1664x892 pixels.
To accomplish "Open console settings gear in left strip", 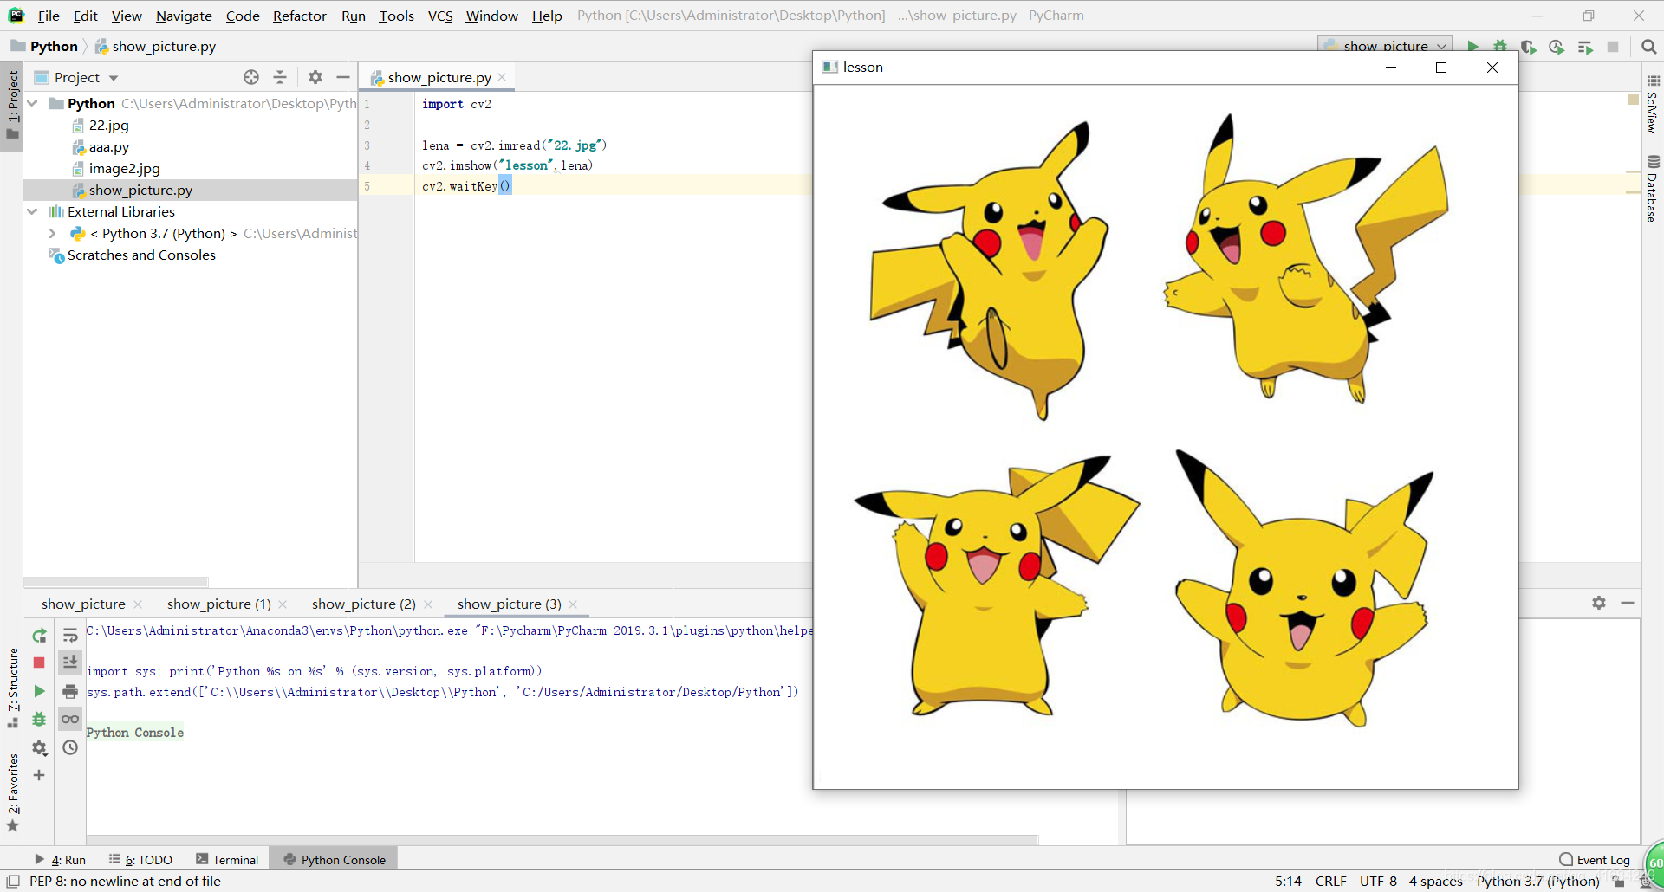I will (39, 747).
